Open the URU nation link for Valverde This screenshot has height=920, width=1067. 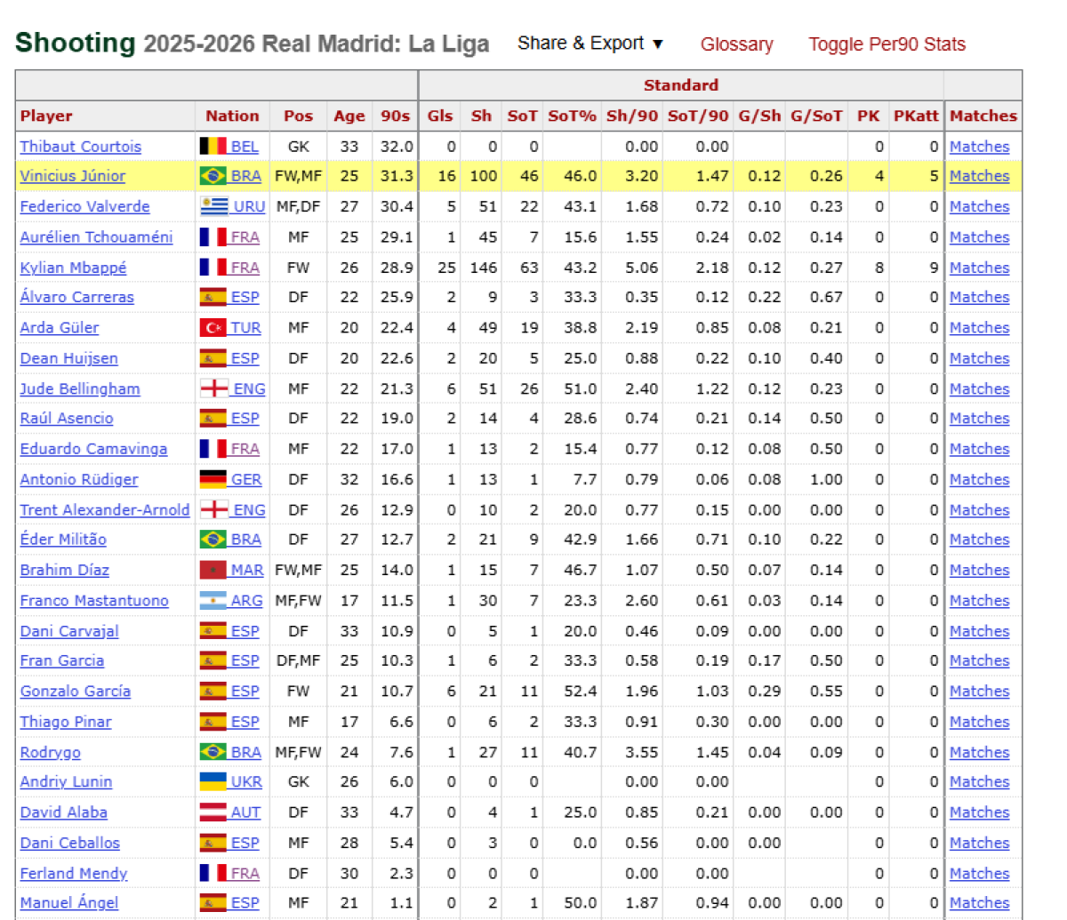(x=249, y=206)
